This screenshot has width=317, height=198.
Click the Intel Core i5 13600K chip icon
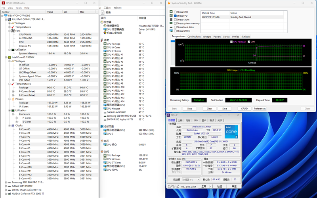pyautogui.click(x=10, y=57)
